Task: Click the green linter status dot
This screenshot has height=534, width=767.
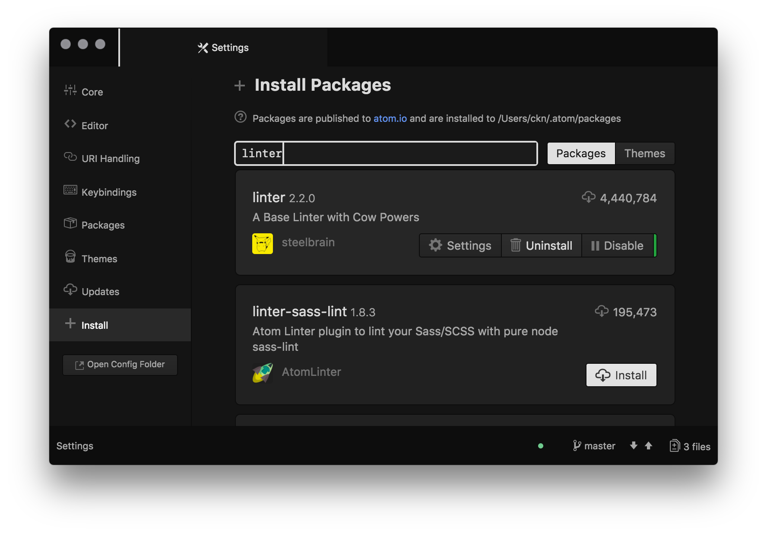Action: coord(541,446)
